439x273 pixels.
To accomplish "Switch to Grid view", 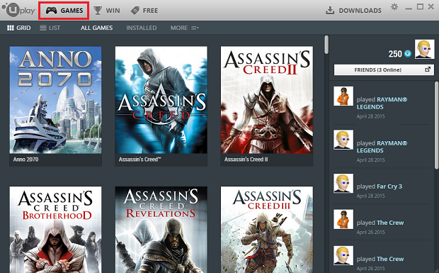I will click(x=18, y=28).
